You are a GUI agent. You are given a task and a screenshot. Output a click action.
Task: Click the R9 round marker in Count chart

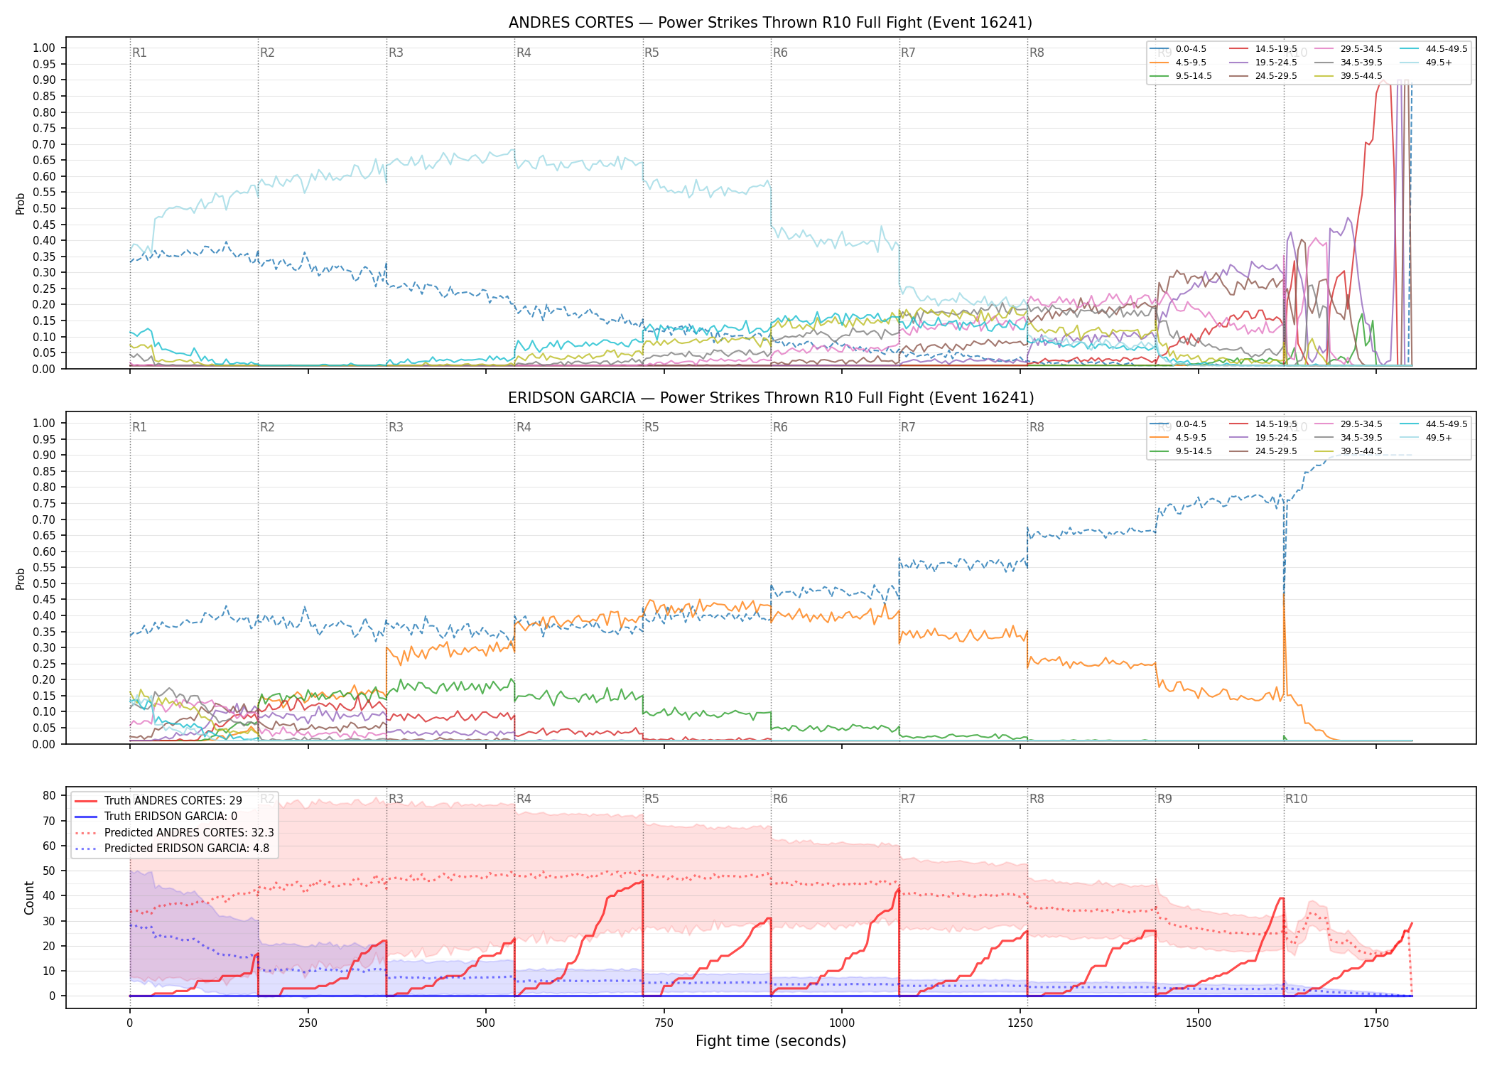coord(1164,799)
